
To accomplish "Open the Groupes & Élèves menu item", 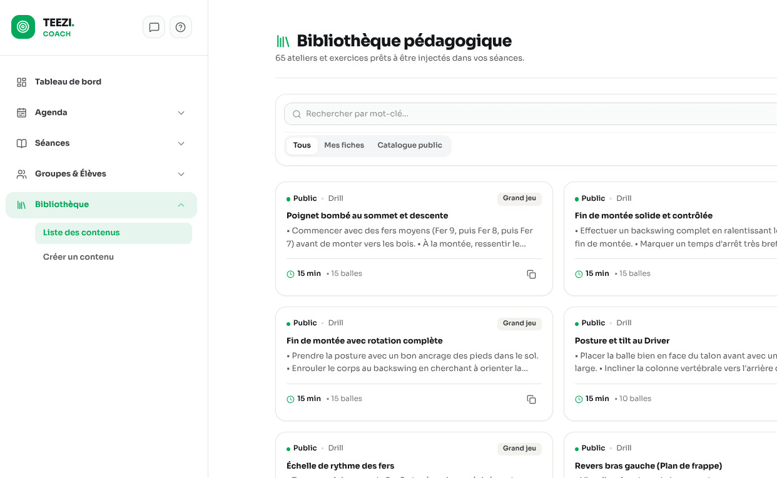I will click(101, 174).
